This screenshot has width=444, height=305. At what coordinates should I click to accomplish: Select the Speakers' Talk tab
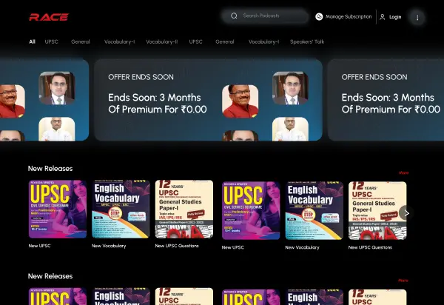point(307,41)
